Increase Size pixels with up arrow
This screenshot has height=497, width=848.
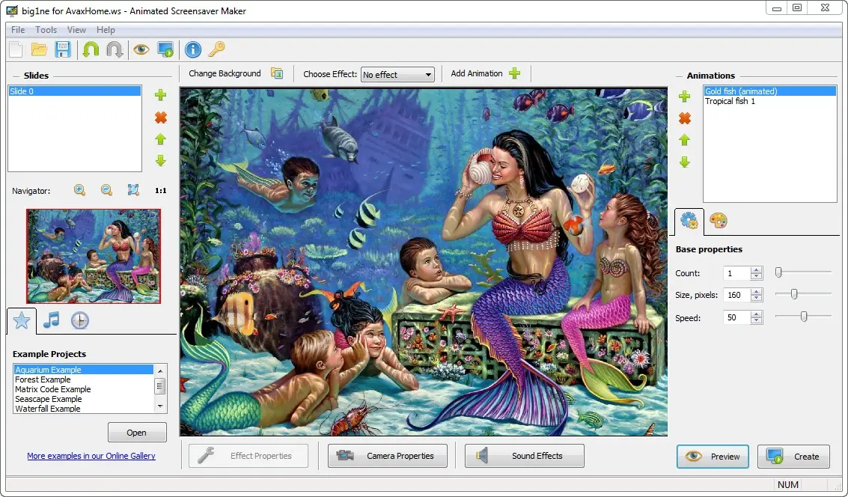pos(757,291)
